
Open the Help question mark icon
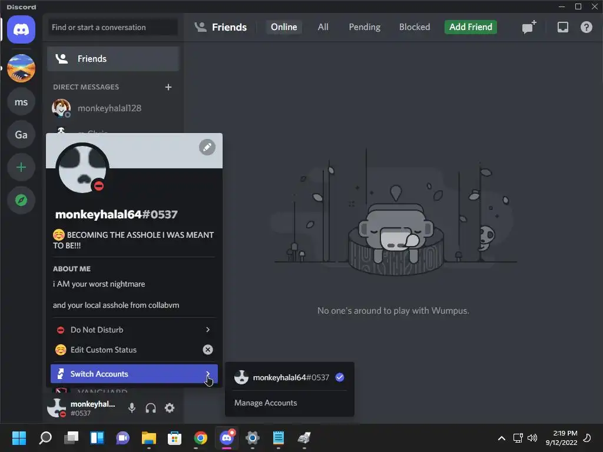click(586, 27)
